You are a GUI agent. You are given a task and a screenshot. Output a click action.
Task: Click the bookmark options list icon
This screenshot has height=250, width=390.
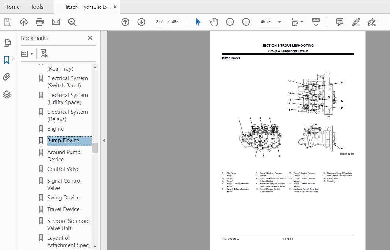click(25, 53)
